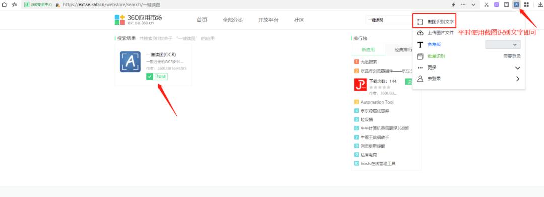Open the 全部分类 nav tab
Image resolution: width=544 pixels, height=197 pixels.
tap(233, 20)
